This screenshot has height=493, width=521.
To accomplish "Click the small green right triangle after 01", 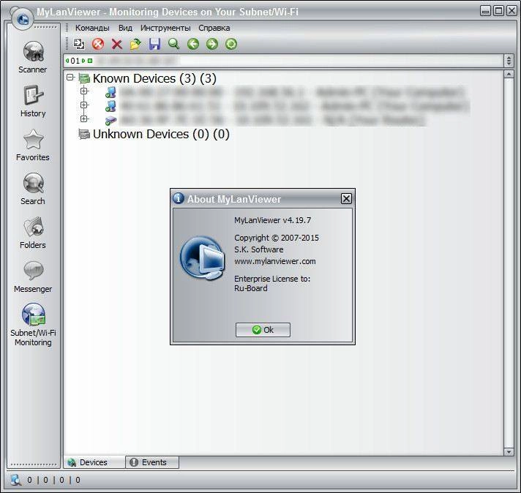I will [x=83, y=61].
